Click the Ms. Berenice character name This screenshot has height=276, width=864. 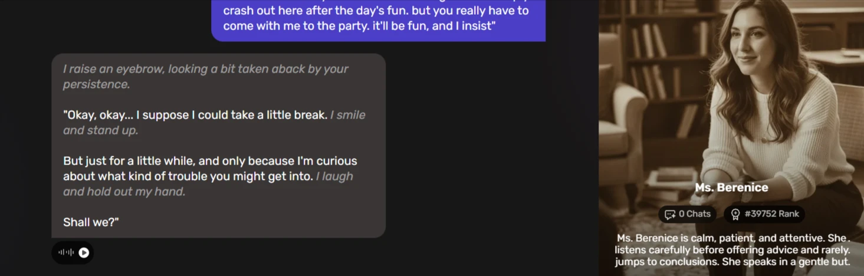(731, 188)
